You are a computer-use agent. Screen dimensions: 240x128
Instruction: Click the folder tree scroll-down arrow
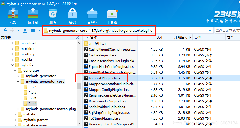pyautogui.click(x=79, y=124)
